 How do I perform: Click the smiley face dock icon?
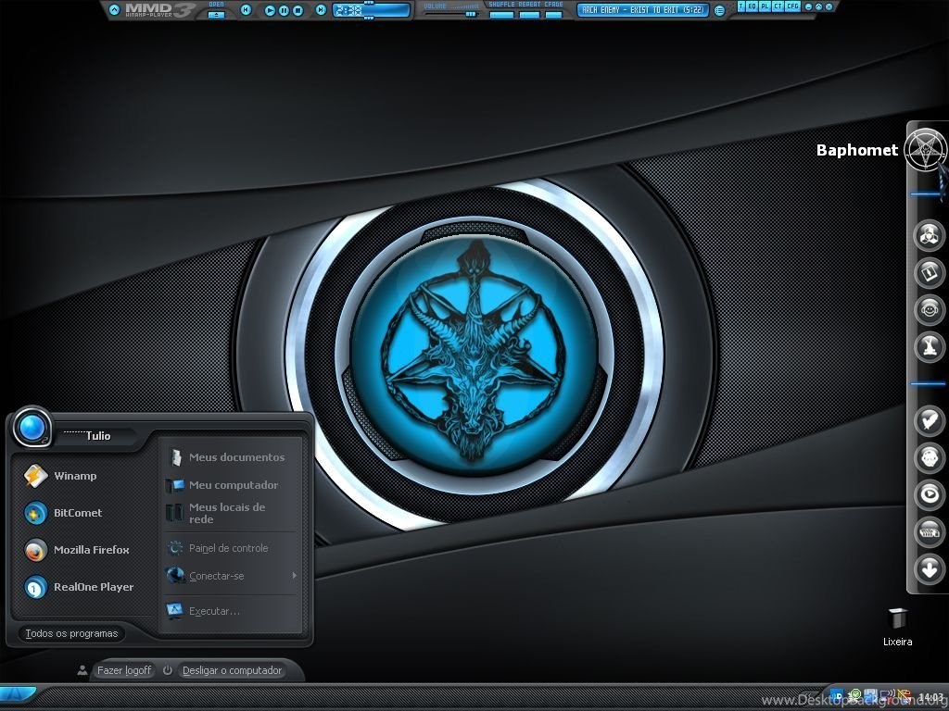929,309
